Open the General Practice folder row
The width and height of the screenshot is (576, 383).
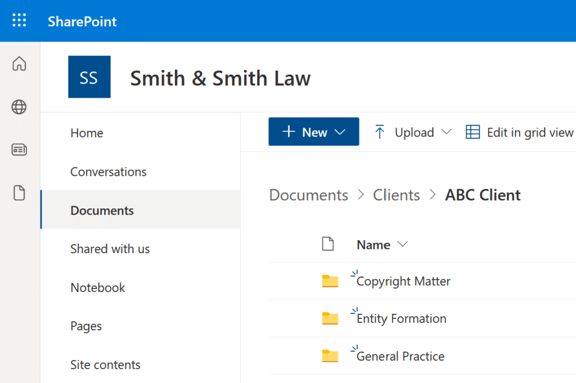(x=400, y=356)
